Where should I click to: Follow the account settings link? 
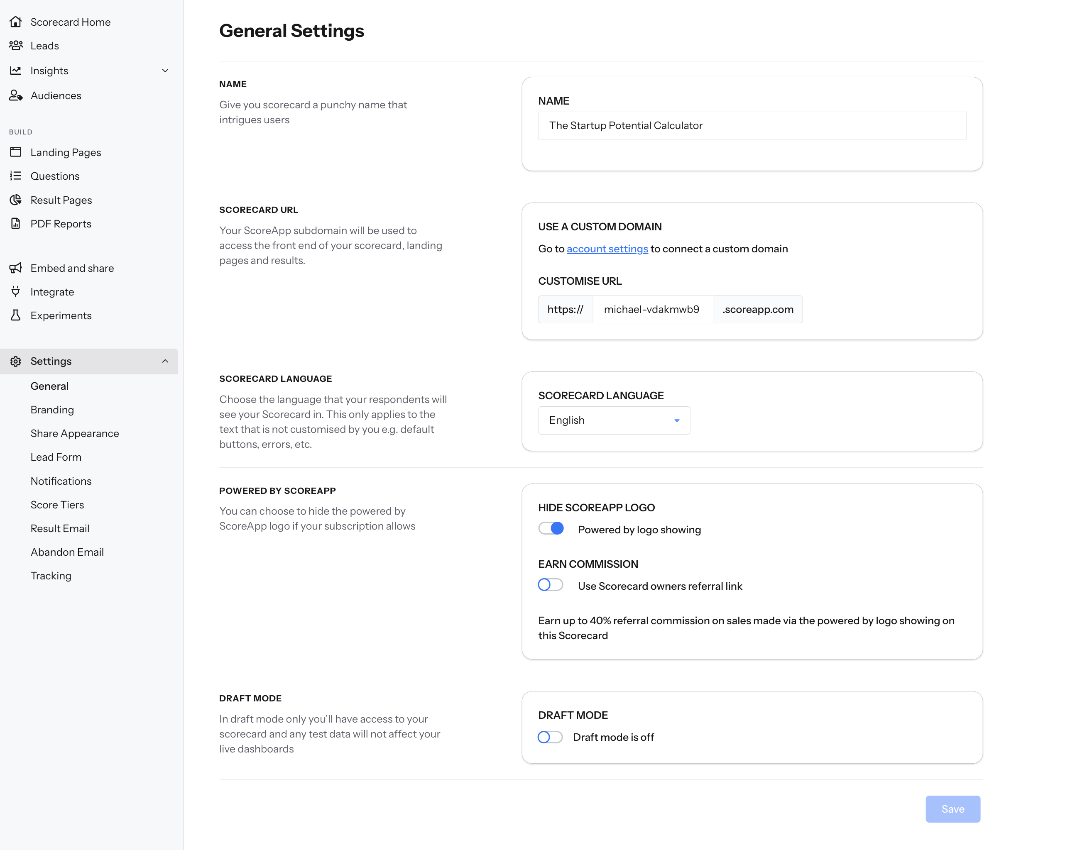point(607,249)
